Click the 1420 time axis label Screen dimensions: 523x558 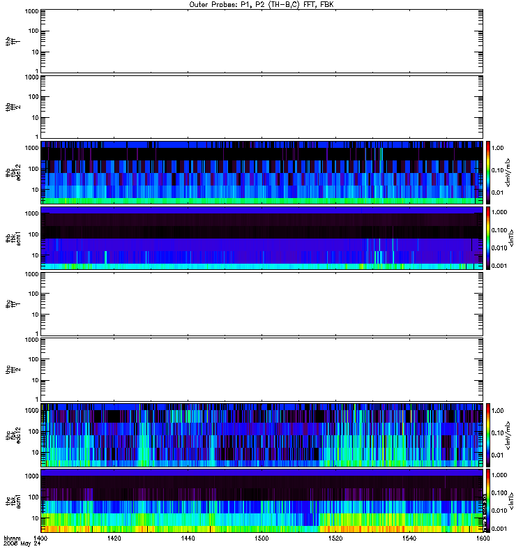click(114, 538)
